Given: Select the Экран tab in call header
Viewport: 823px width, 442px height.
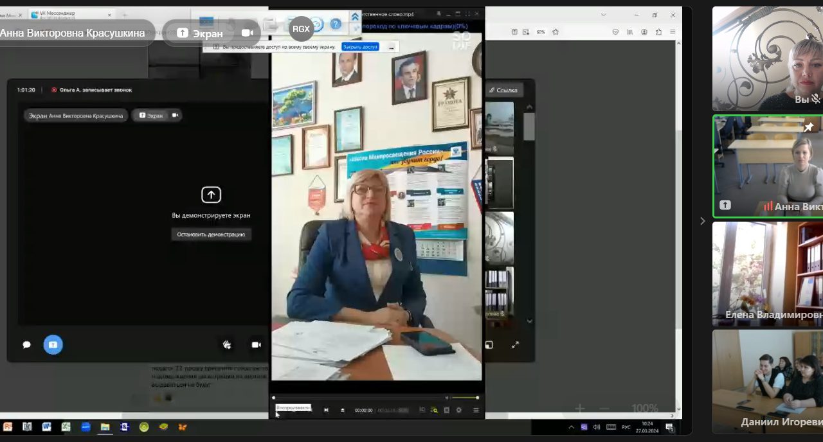Looking at the screenshot, I should 151,116.
